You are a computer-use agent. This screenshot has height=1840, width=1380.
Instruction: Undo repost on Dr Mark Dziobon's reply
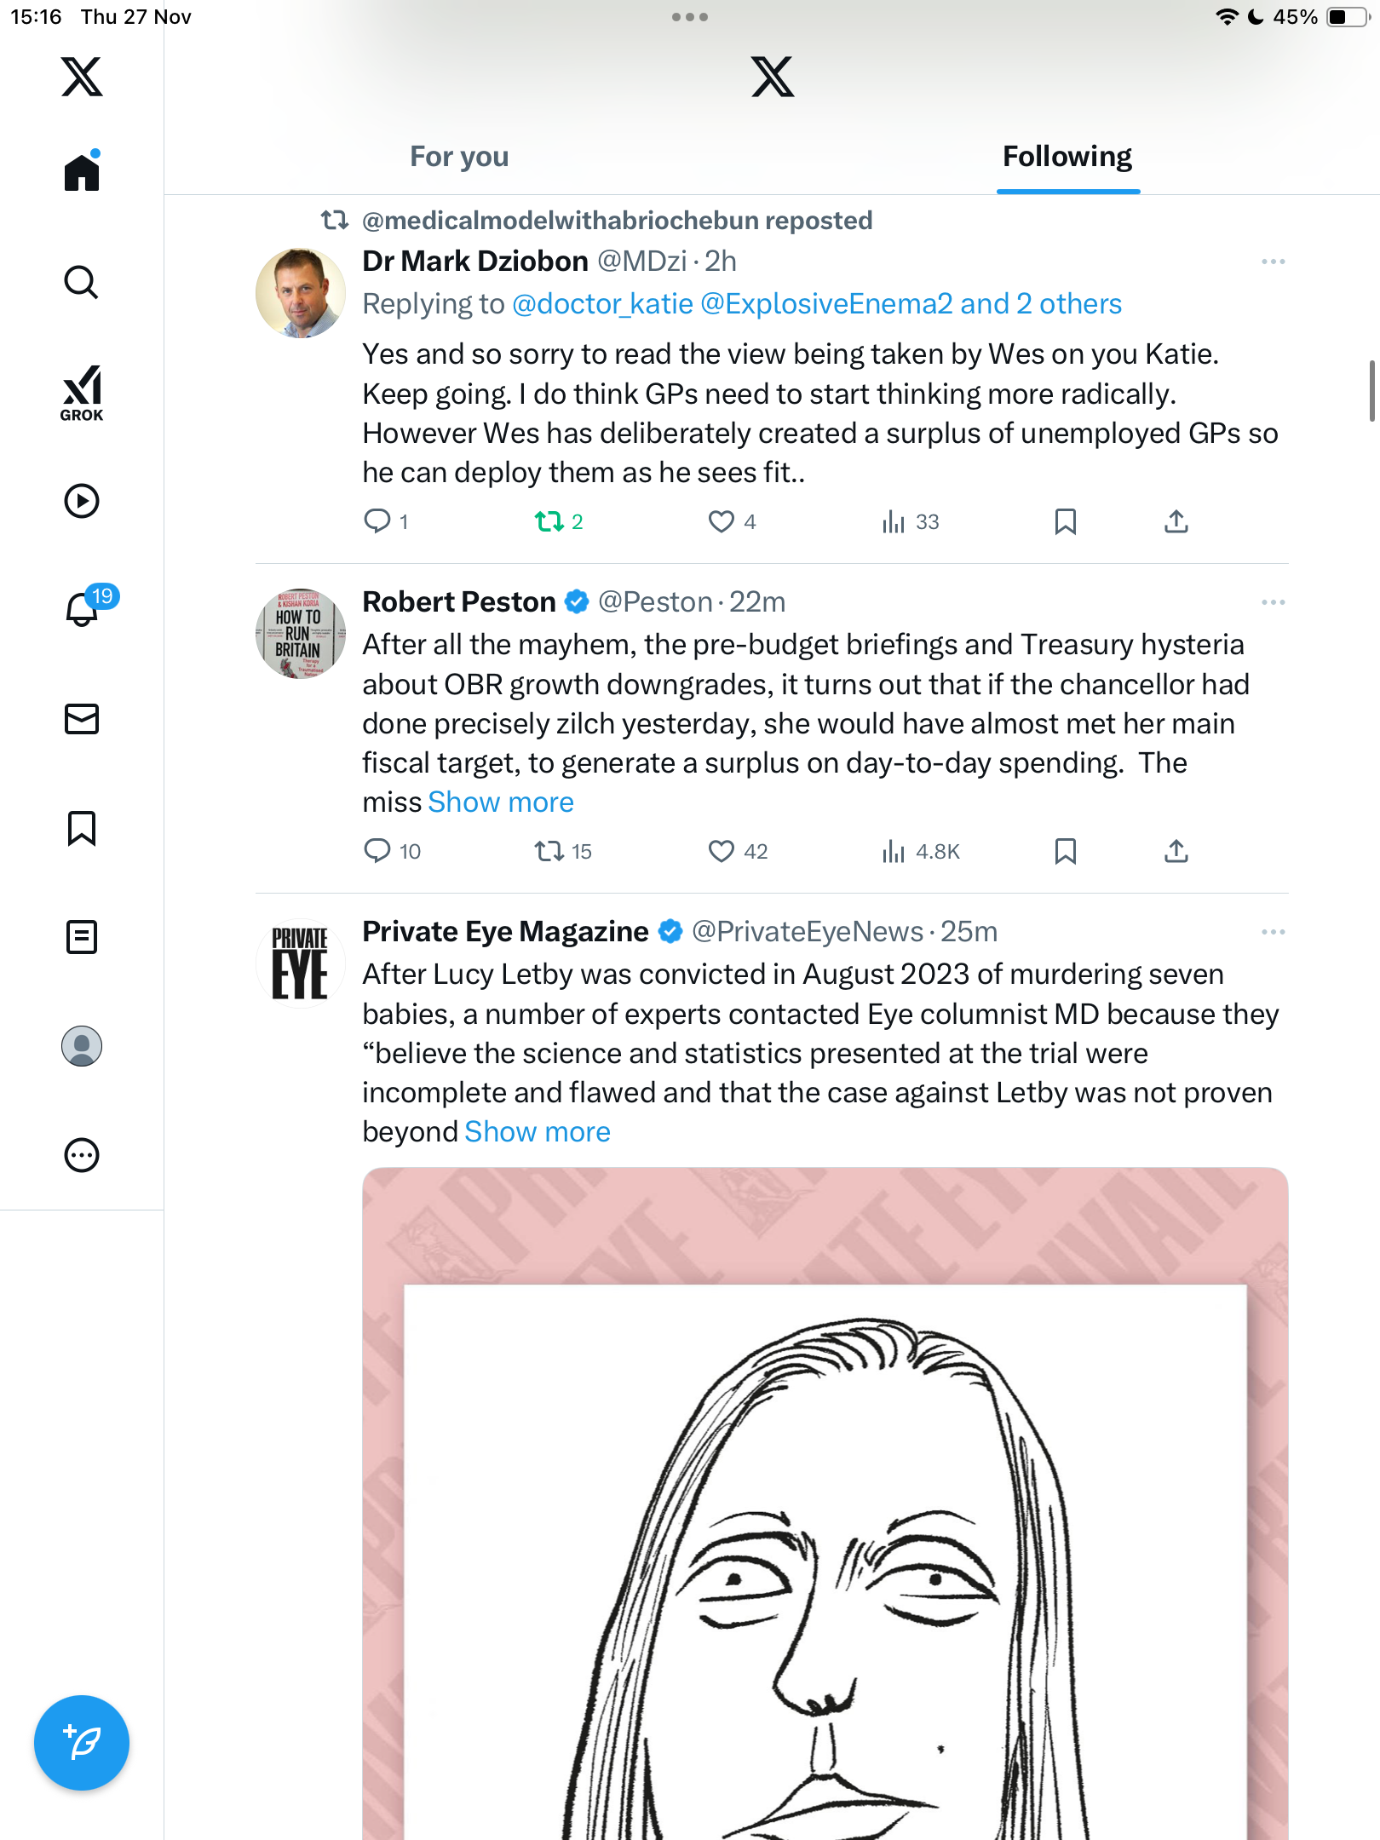(x=549, y=521)
